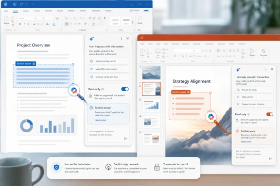Expand the Word styles gallery arrows
The height and width of the screenshot is (186, 280).
132,22
